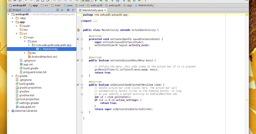Hide the Project tool window via its hide icon

(73, 10)
